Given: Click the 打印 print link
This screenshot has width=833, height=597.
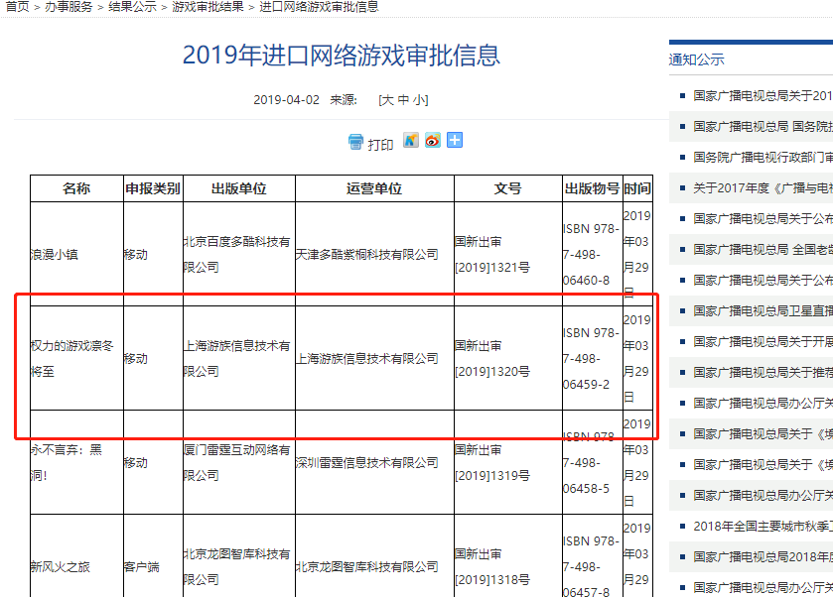Looking at the screenshot, I should tap(380, 145).
